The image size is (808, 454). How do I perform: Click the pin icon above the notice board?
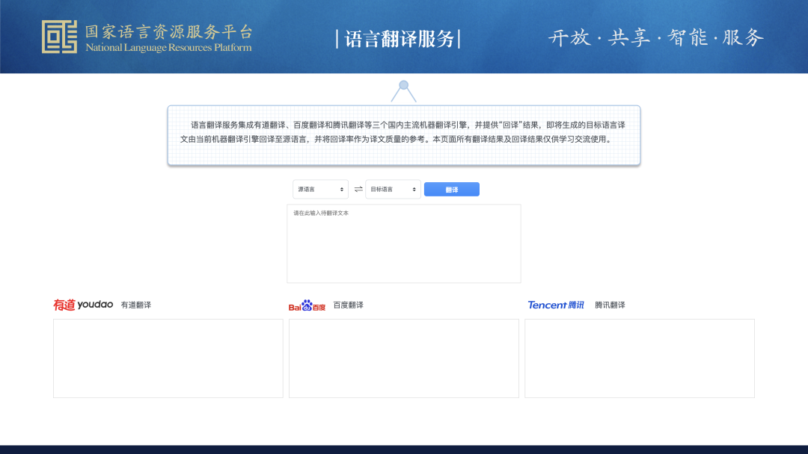click(404, 84)
